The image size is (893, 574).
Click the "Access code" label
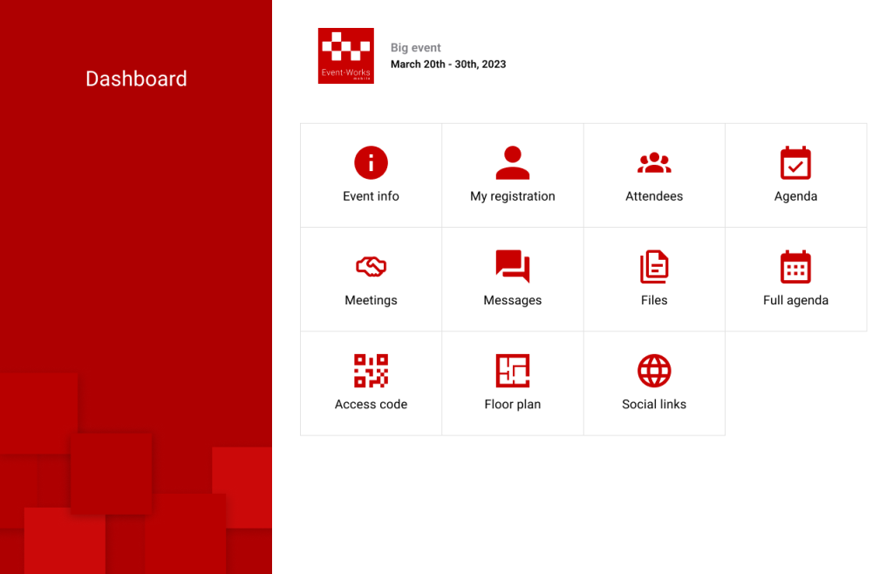tap(371, 404)
